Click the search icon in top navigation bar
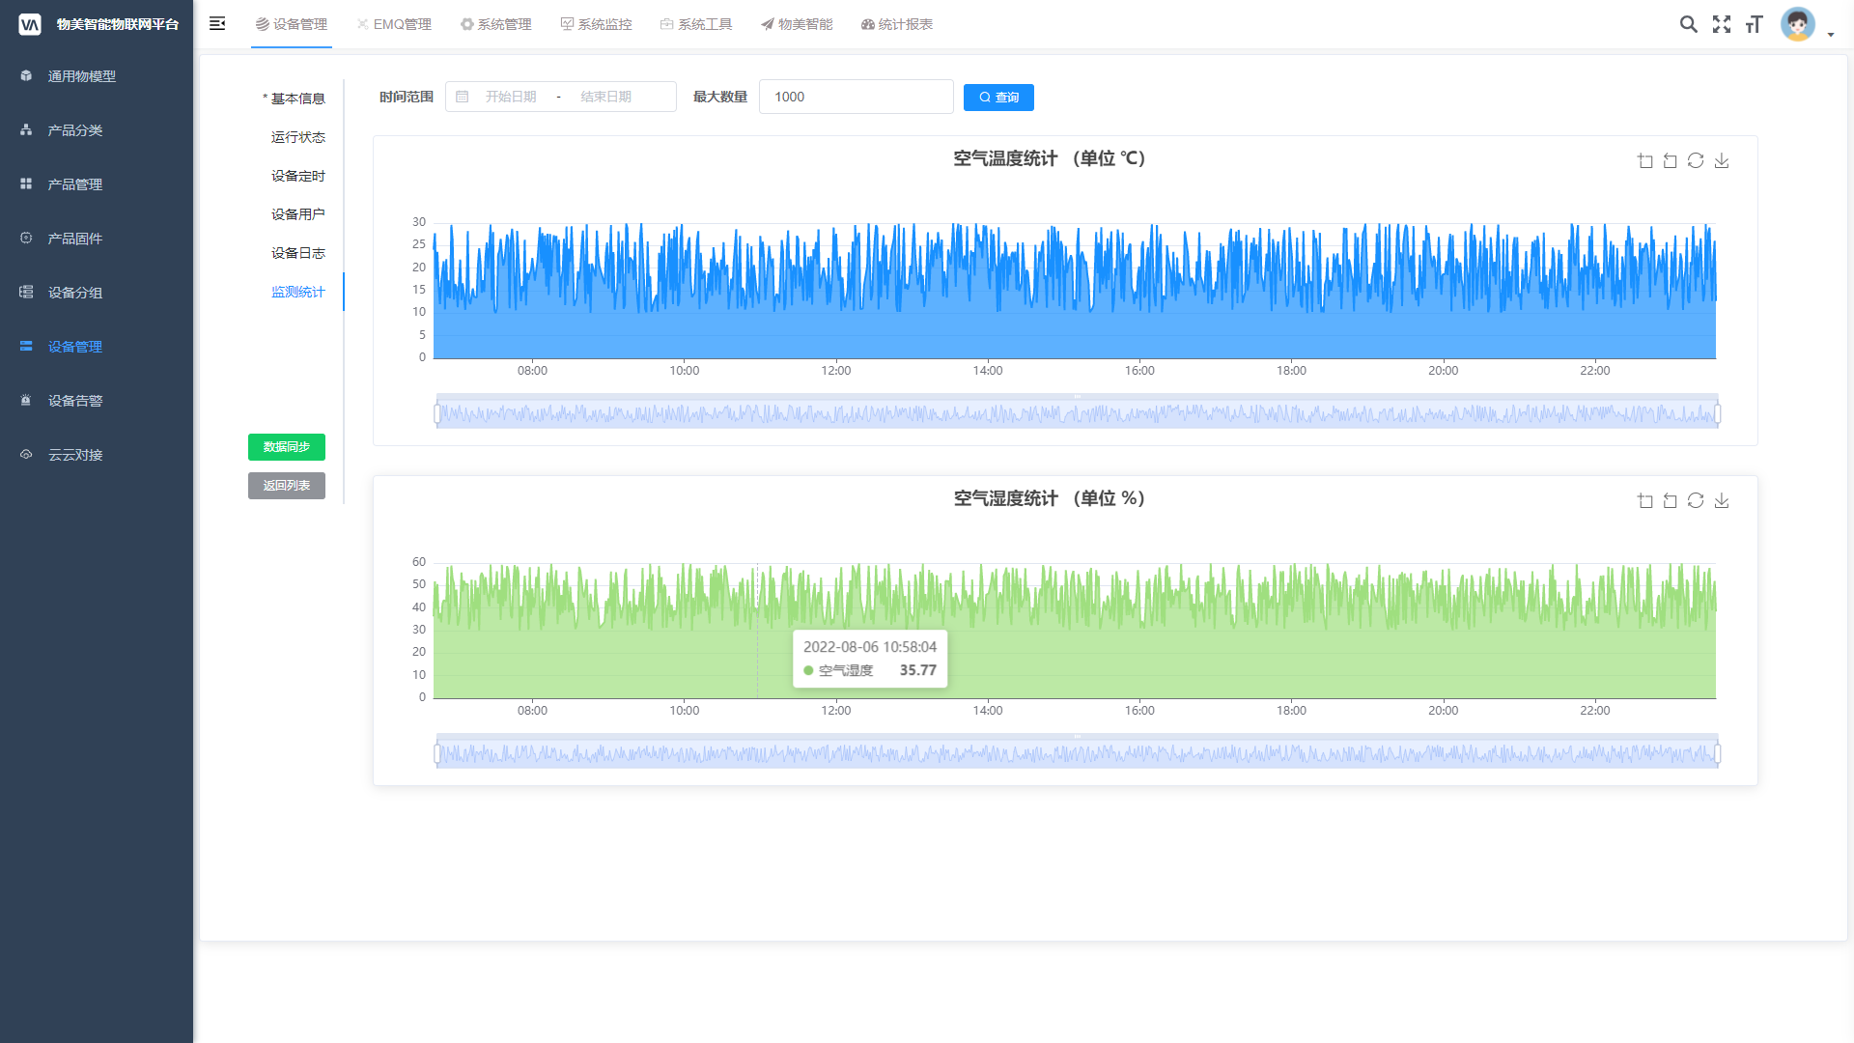The height and width of the screenshot is (1043, 1854). coord(1687,23)
